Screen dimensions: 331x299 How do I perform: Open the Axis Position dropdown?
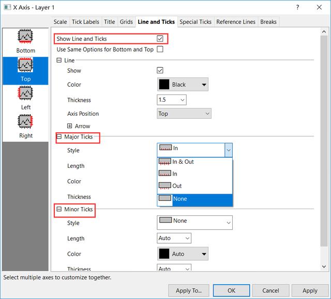pos(184,114)
